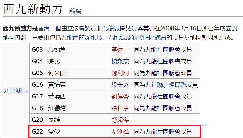This screenshot has height=138, width=243.
Task: Select the G16 code cell
Action: click(x=38, y=84)
